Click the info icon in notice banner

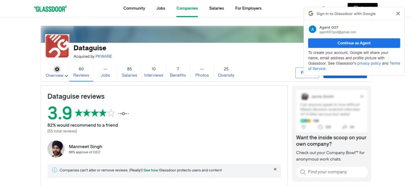[x=54, y=170]
